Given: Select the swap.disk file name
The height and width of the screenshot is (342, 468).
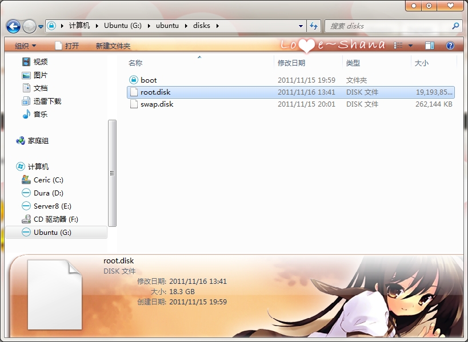Looking at the screenshot, I should pyautogui.click(x=157, y=104).
